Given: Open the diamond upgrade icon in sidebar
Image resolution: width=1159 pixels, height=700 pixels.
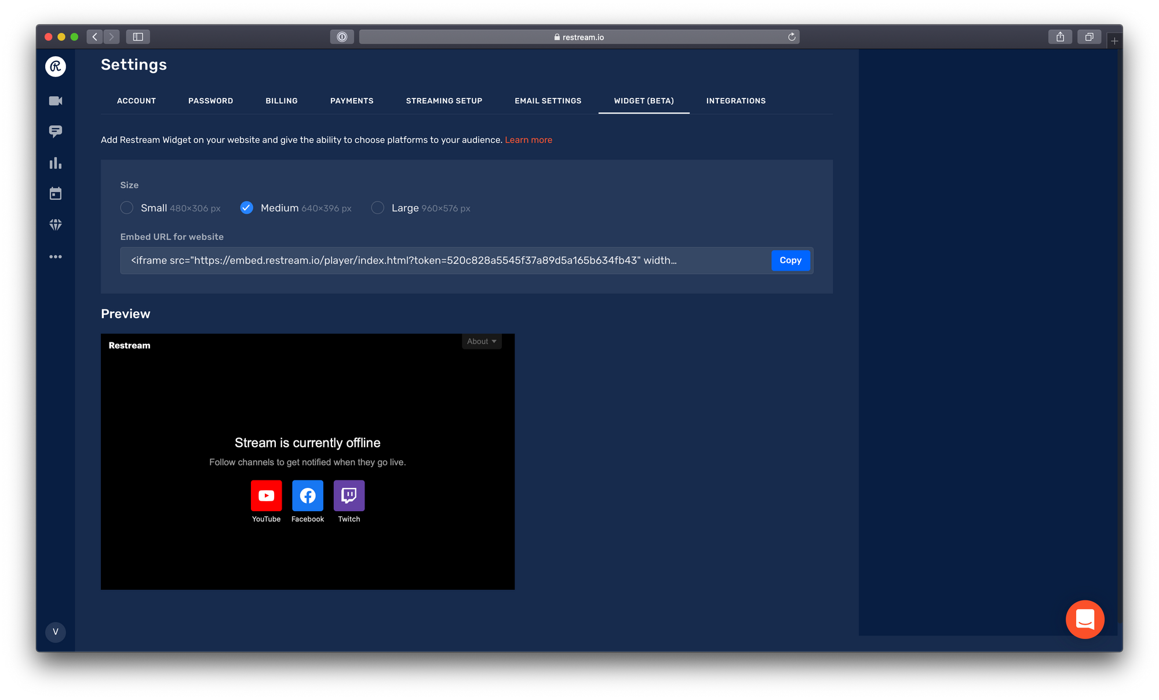Looking at the screenshot, I should click(x=56, y=225).
